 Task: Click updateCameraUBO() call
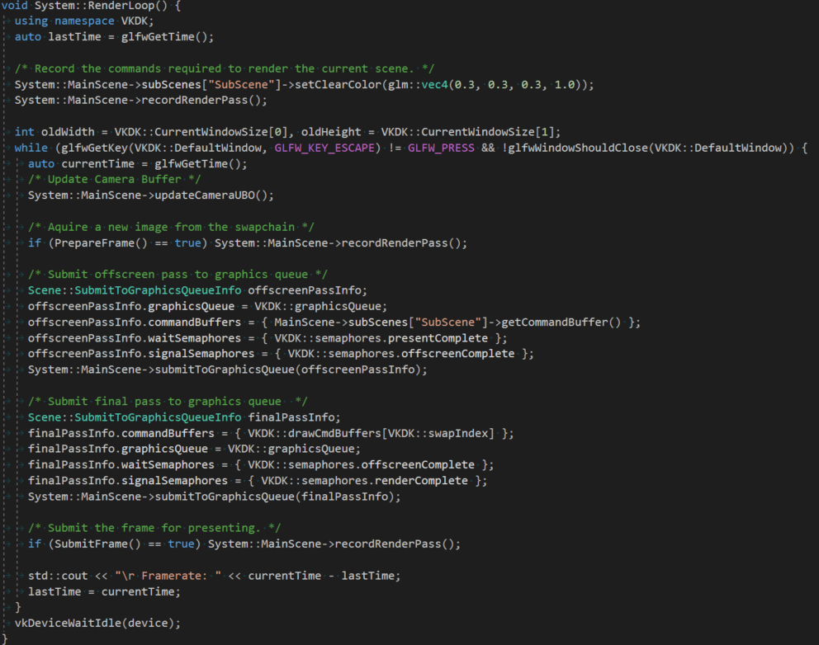point(214,195)
